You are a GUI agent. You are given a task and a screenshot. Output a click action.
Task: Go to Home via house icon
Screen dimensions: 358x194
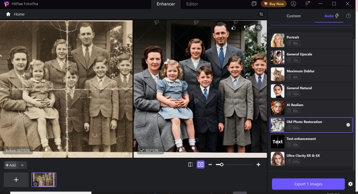coord(8,14)
